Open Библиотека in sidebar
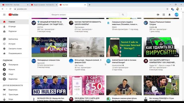 click(x=14, y=39)
